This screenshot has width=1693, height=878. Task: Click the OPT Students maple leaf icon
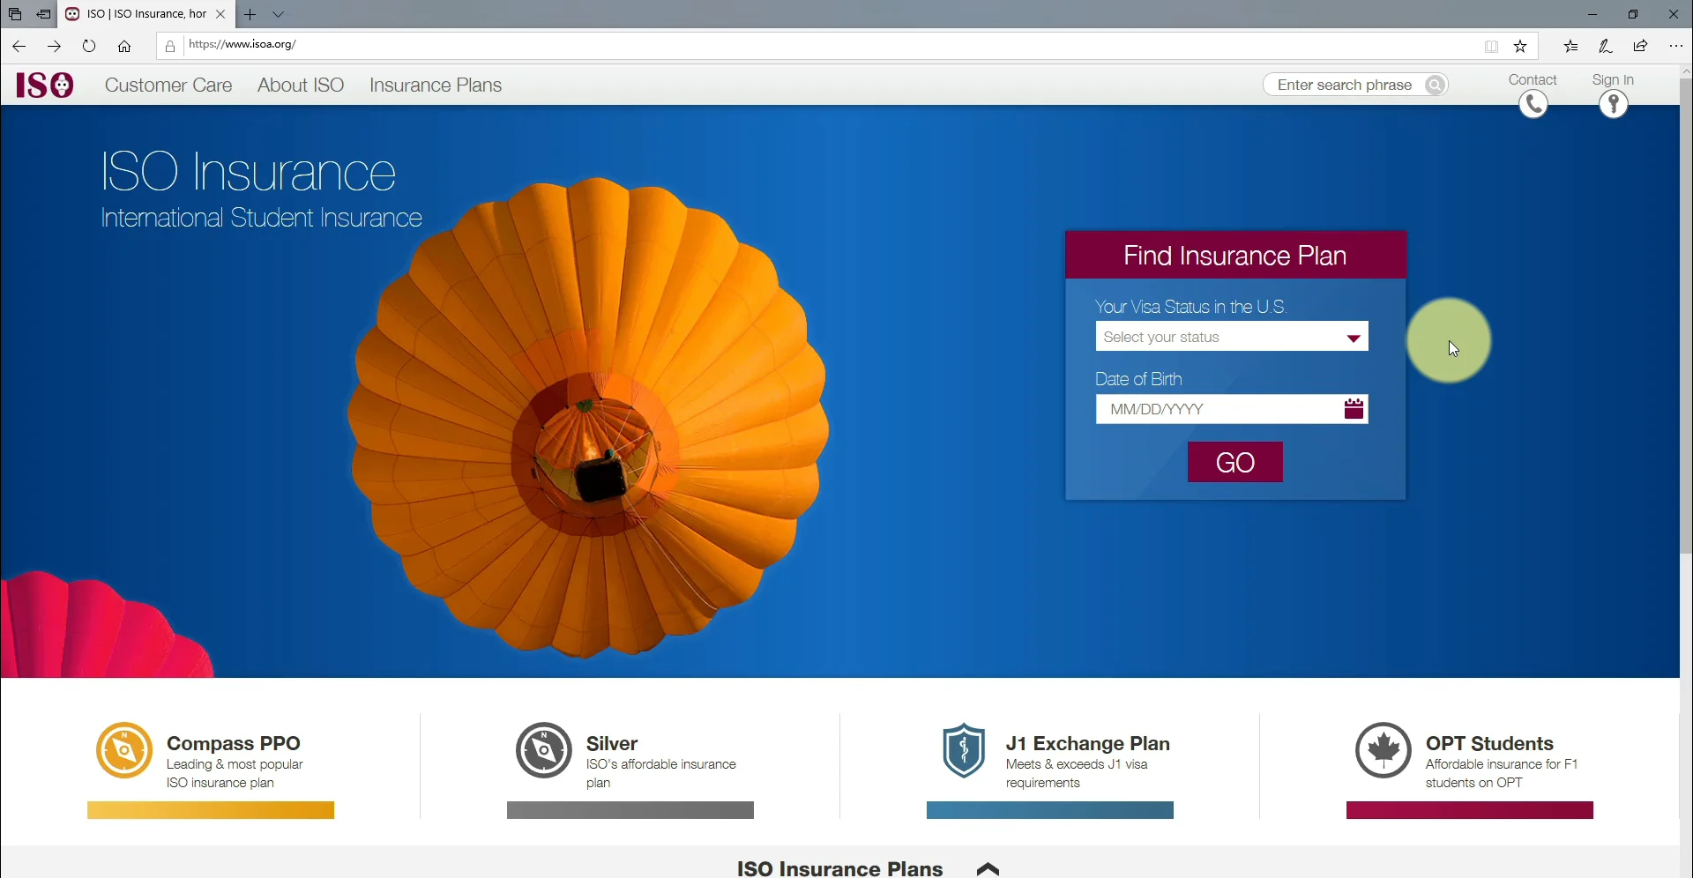tap(1383, 750)
